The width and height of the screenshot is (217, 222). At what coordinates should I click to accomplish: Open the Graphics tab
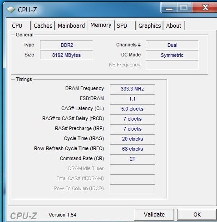pos(149,25)
